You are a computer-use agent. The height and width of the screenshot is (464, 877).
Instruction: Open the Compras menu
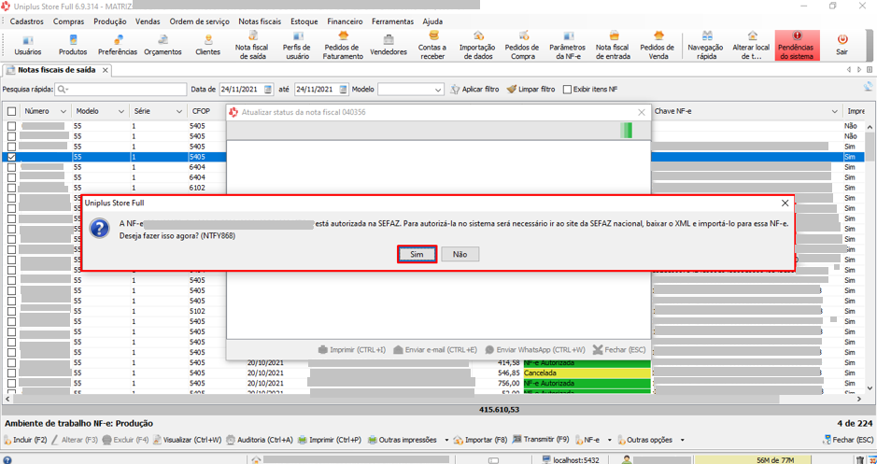68,21
